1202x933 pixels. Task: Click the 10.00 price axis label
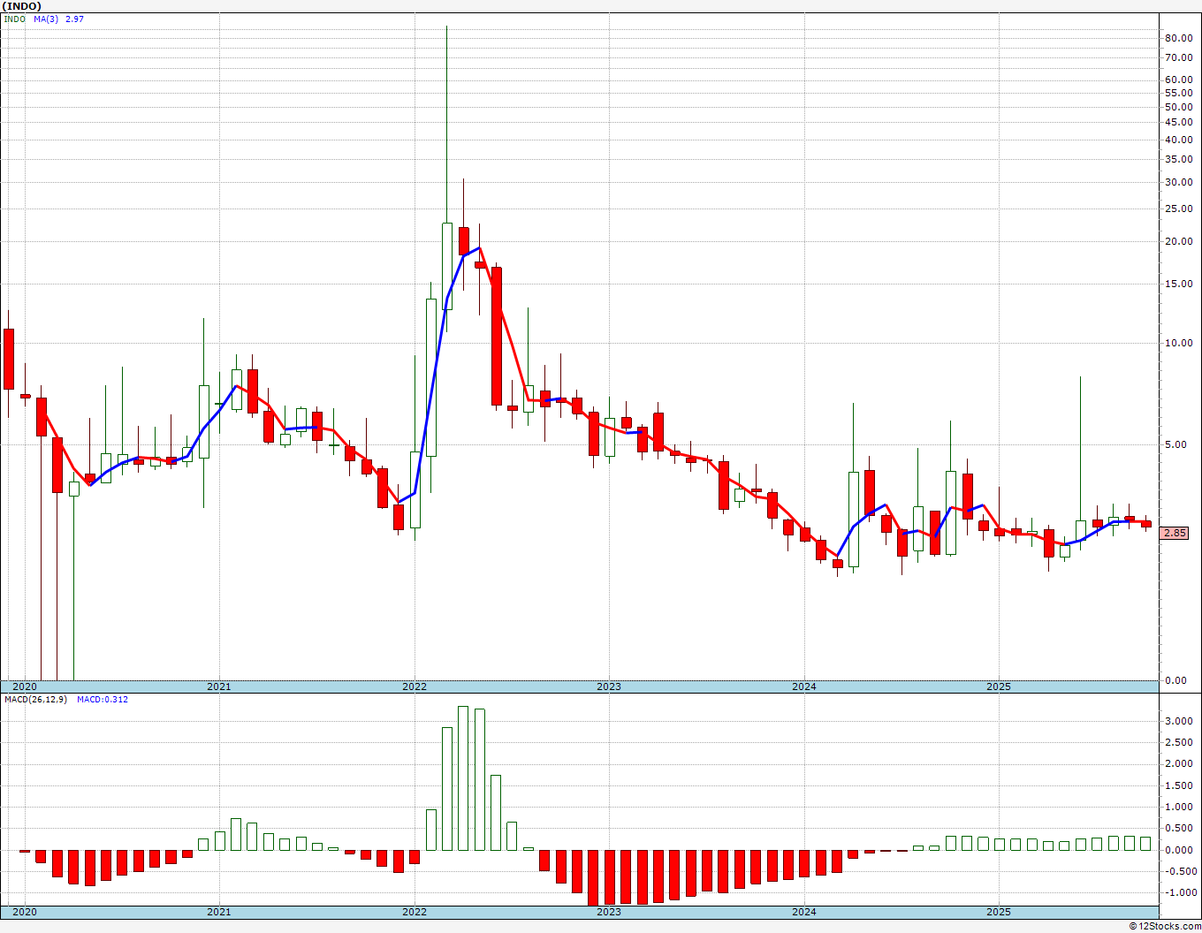[x=1179, y=343]
